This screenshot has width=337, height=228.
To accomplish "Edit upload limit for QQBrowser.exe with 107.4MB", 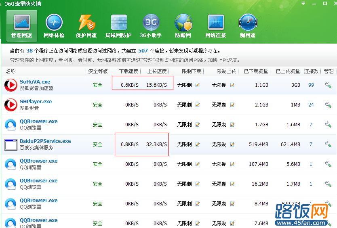I will click(232, 164).
